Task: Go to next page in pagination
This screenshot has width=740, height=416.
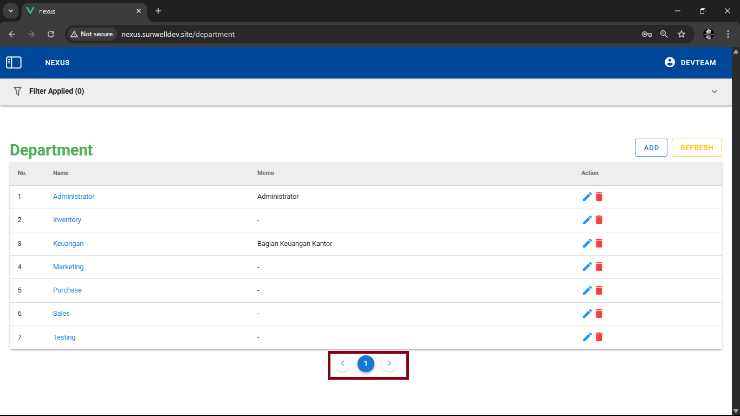Action: (389, 364)
